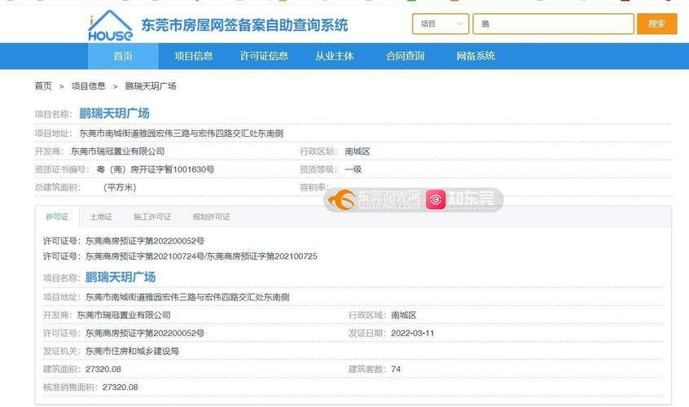The height and width of the screenshot is (407, 689).
Task: Click the top project address line under 项目名称
Action: pyautogui.click(x=181, y=133)
